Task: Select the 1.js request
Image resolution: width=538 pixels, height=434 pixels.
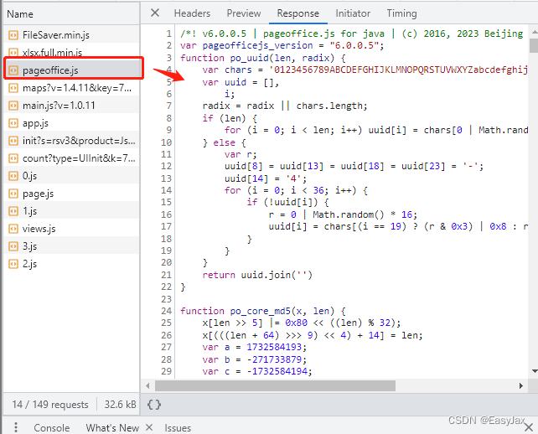Action: pos(71,211)
